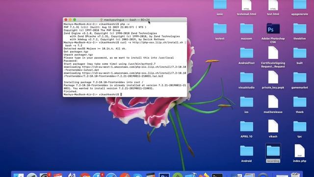Select the tpc folder
This screenshot has height=177, width=314.
tap(300, 126)
